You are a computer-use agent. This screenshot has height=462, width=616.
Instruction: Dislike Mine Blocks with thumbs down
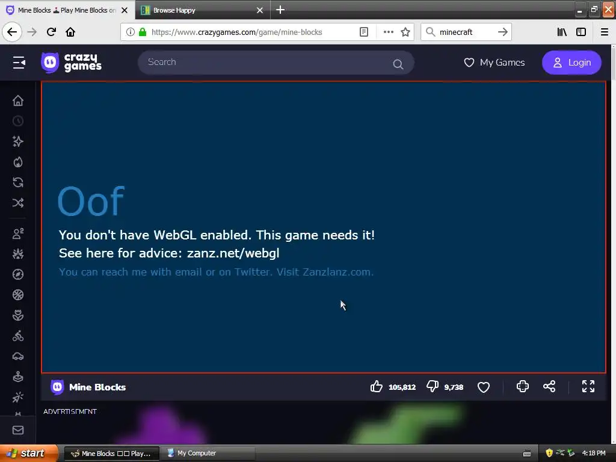pos(432,387)
